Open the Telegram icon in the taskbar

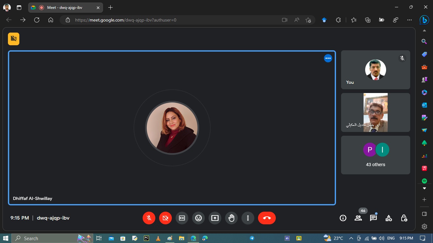[x=252, y=238]
